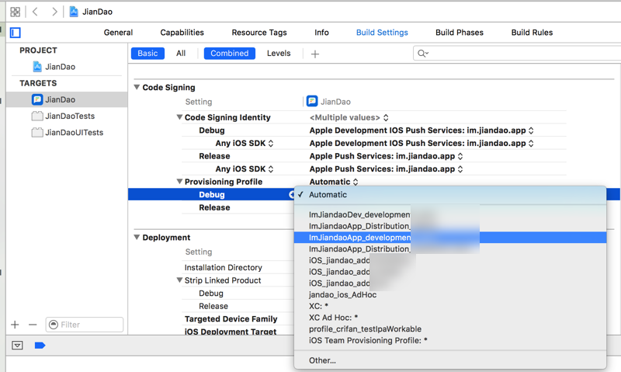621x372 pixels.
Task: Click the related items grid icon
Action: [x=15, y=12]
